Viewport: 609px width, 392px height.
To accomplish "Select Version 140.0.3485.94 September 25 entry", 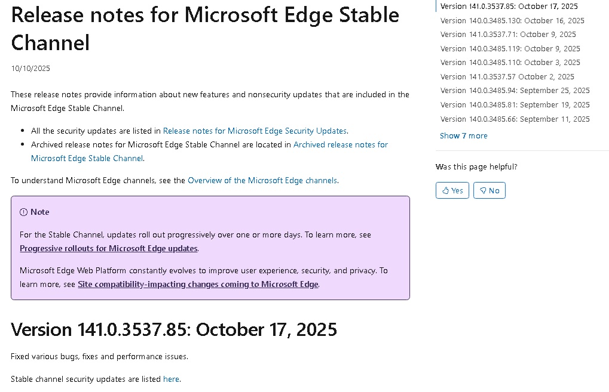I will pyautogui.click(x=515, y=90).
